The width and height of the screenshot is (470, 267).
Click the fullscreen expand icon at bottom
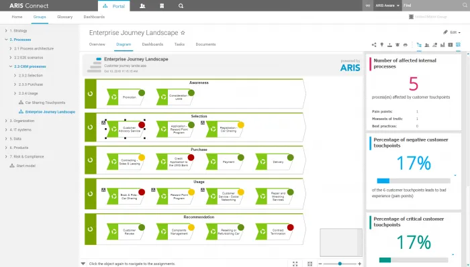pos(295,264)
